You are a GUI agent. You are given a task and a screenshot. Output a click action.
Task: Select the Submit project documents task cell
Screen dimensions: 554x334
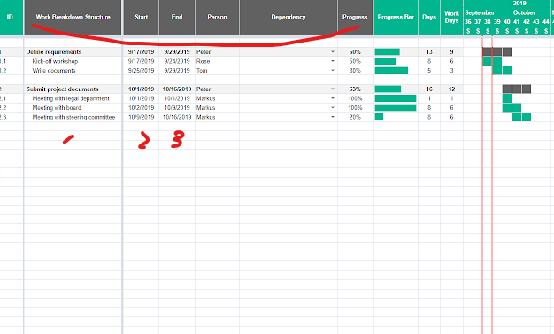click(x=73, y=89)
